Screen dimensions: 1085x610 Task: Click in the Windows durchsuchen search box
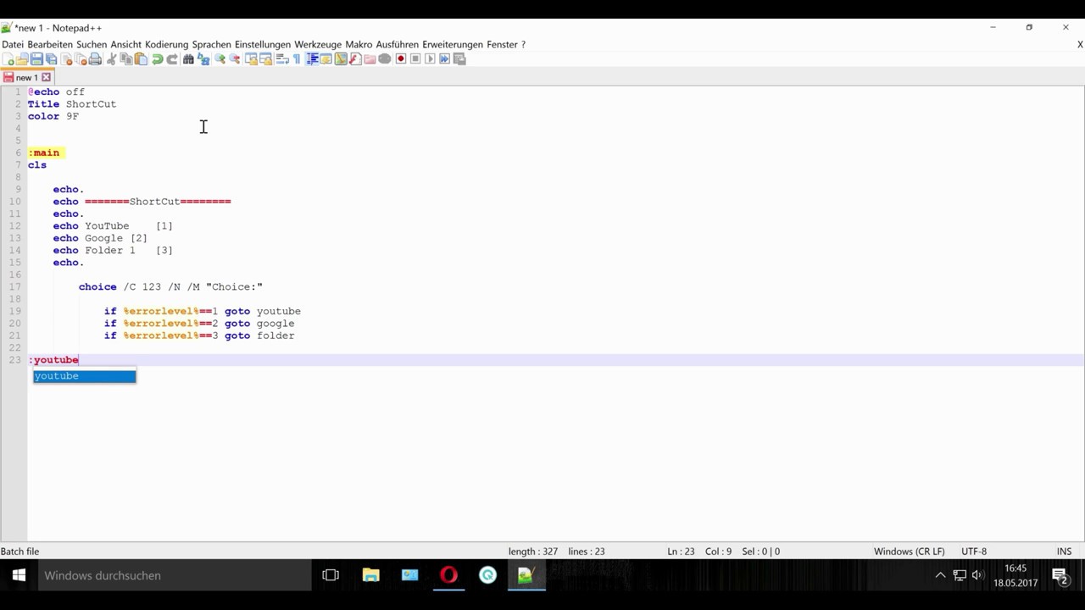174,575
